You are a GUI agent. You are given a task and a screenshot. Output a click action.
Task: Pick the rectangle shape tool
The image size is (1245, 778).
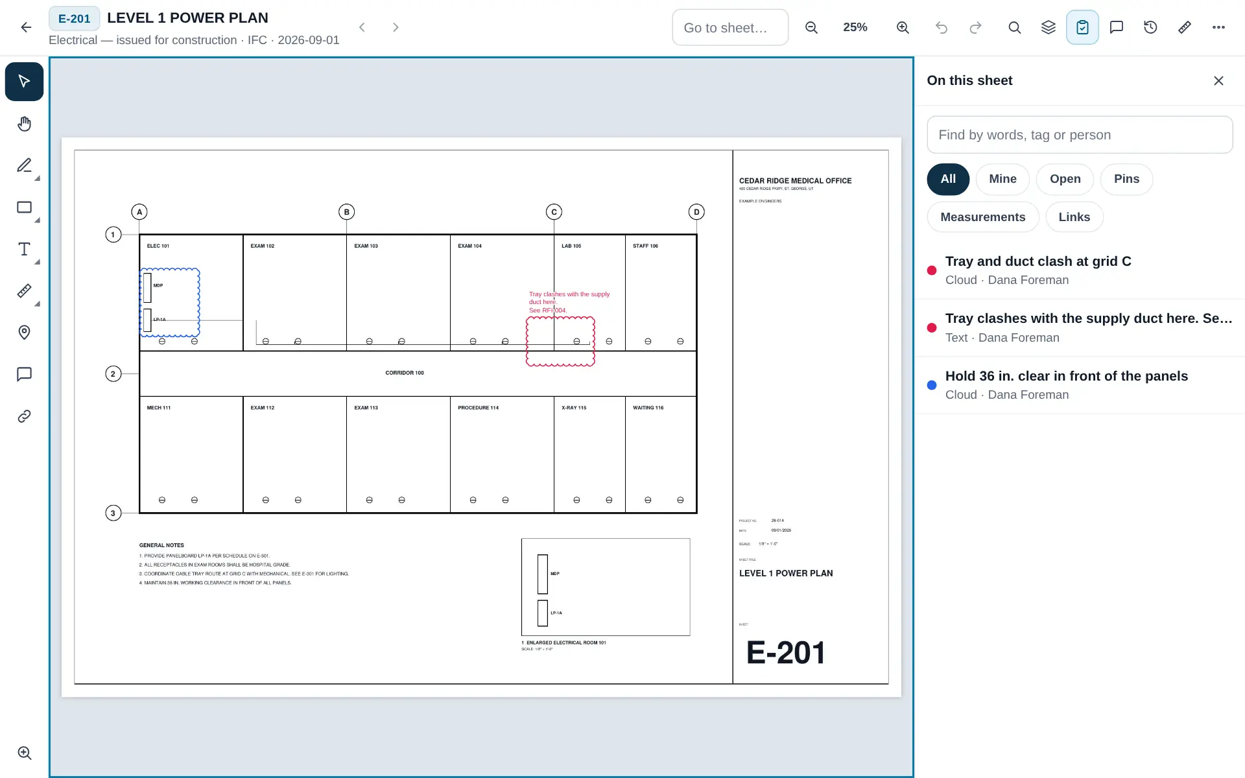(x=24, y=207)
